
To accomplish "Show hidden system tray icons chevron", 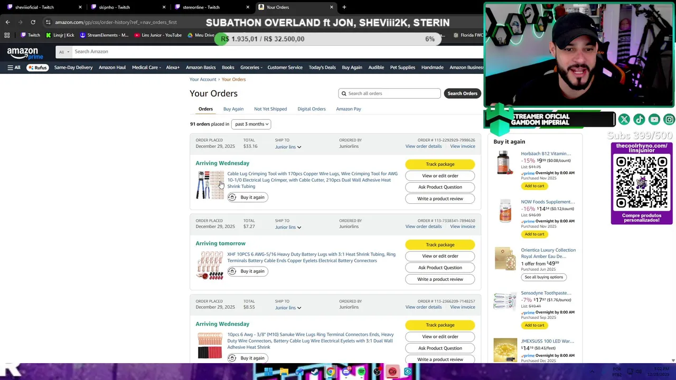I will click(x=592, y=372).
